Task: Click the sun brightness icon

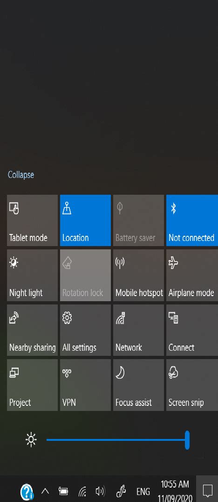Action: tap(31, 439)
